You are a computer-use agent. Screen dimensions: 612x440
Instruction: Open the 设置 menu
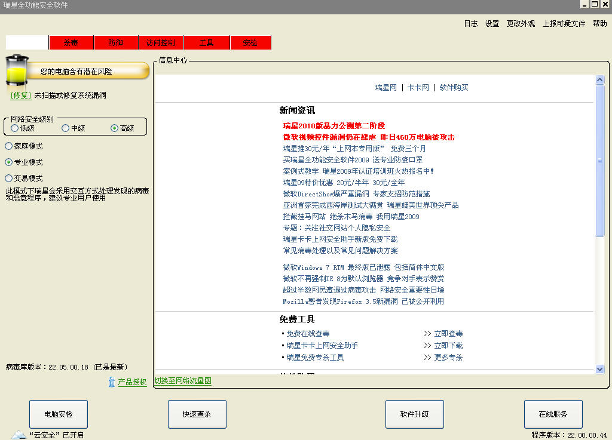(492, 24)
